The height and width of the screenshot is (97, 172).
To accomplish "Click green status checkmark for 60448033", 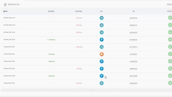I will pyautogui.click(x=170, y=83).
